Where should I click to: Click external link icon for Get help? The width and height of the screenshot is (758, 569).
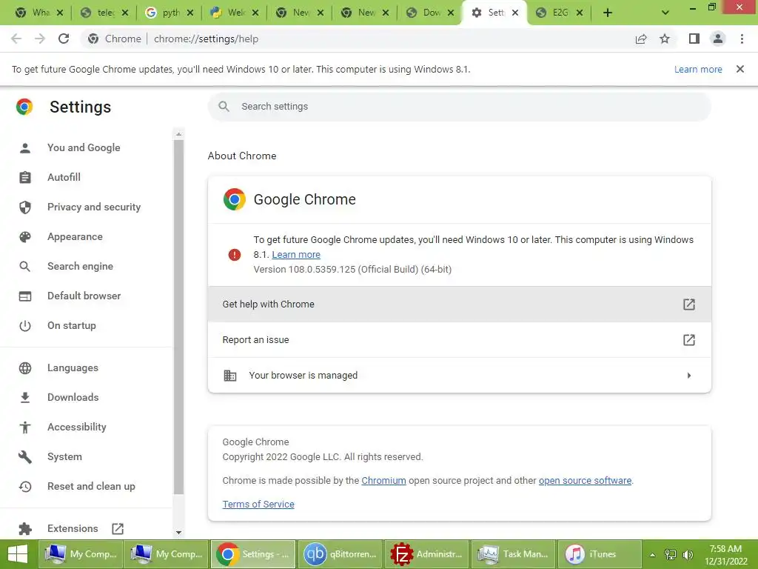689,305
